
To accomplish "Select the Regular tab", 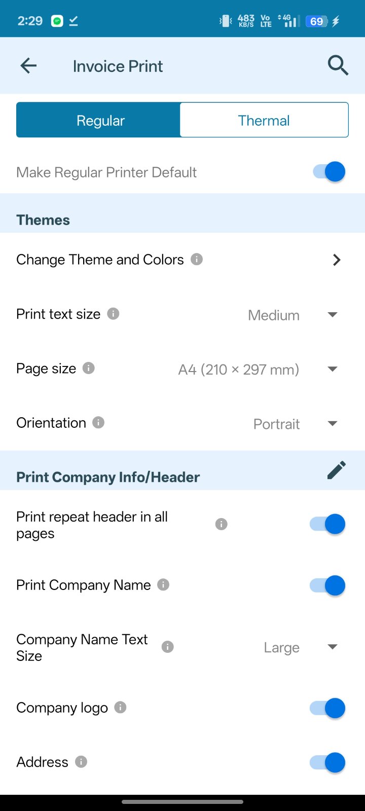I will pyautogui.click(x=100, y=120).
